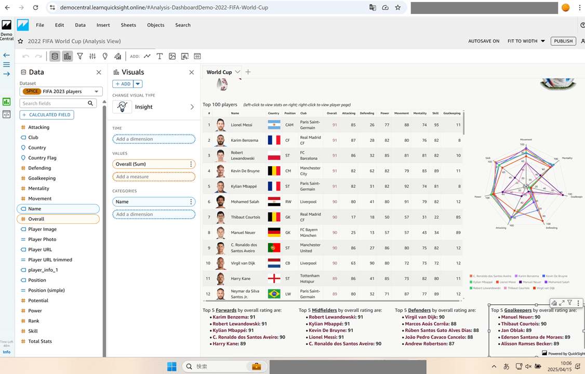
Task: Add a text box icon
Action: click(x=159, y=56)
